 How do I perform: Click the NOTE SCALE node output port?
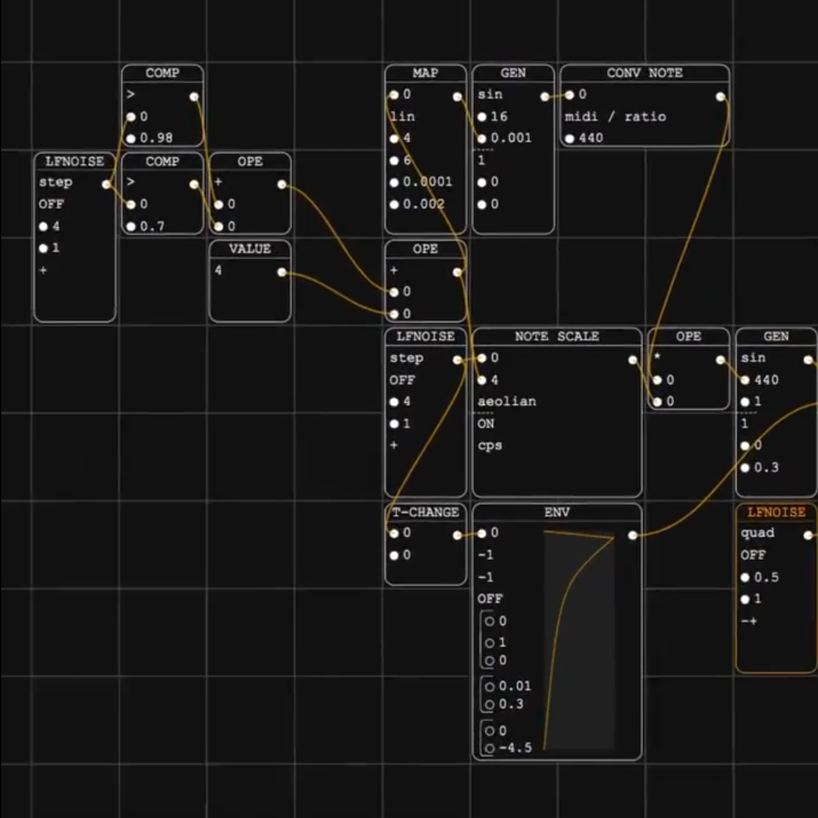pyautogui.click(x=632, y=360)
